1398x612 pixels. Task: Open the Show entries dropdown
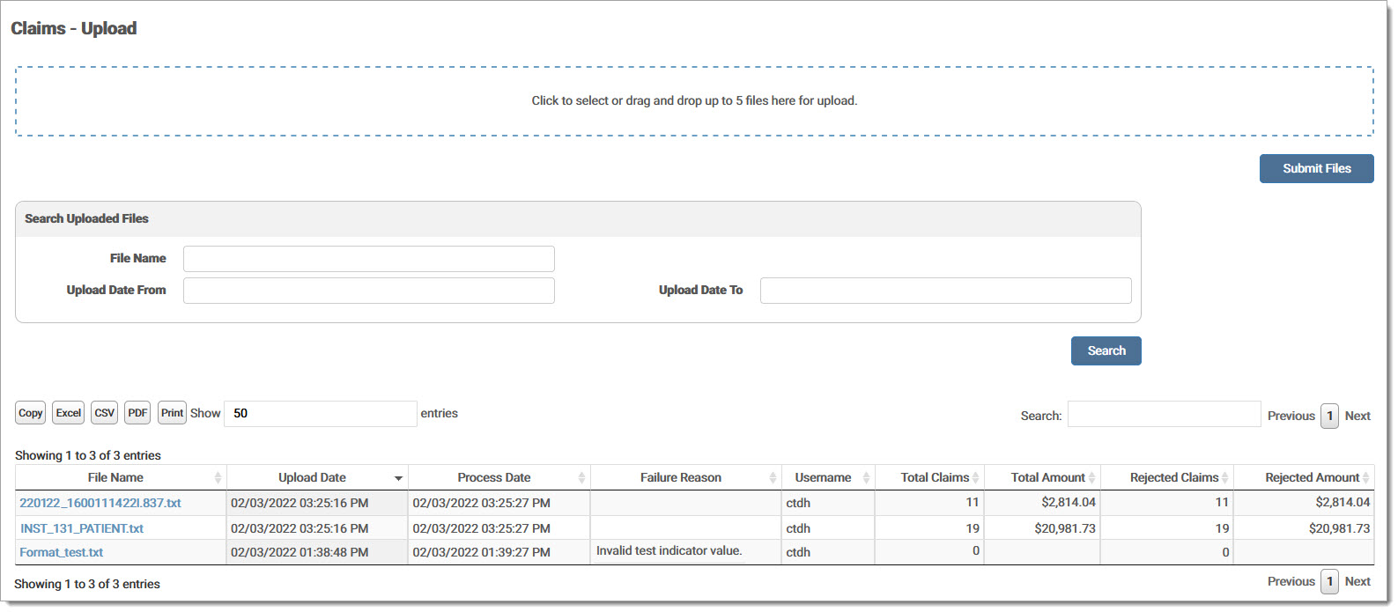click(x=320, y=414)
